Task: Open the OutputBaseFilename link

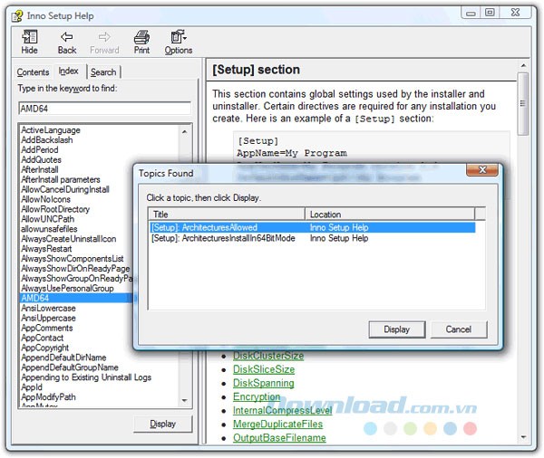Action: click(278, 438)
